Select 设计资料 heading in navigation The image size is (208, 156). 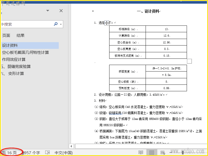[x=30, y=45]
